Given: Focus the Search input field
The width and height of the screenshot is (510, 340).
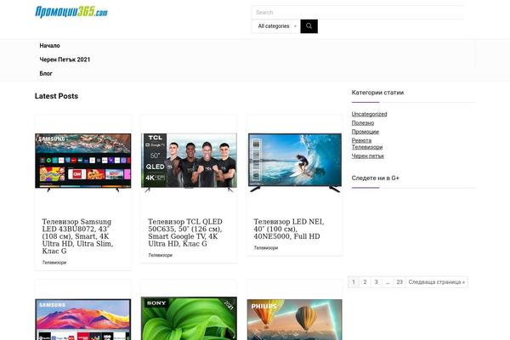Looking at the screenshot, I should [358, 13].
